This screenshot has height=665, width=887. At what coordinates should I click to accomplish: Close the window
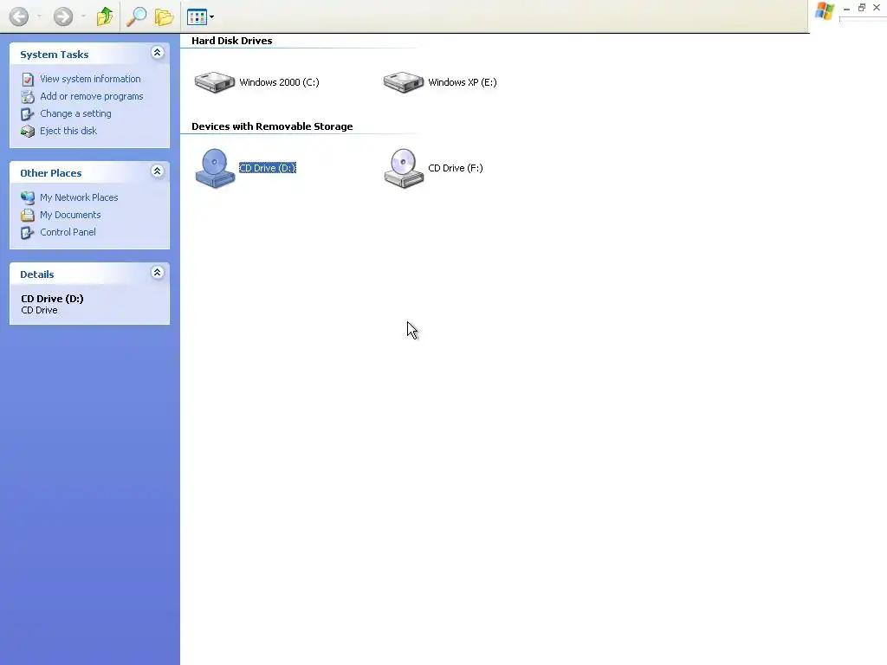pyautogui.click(x=877, y=7)
